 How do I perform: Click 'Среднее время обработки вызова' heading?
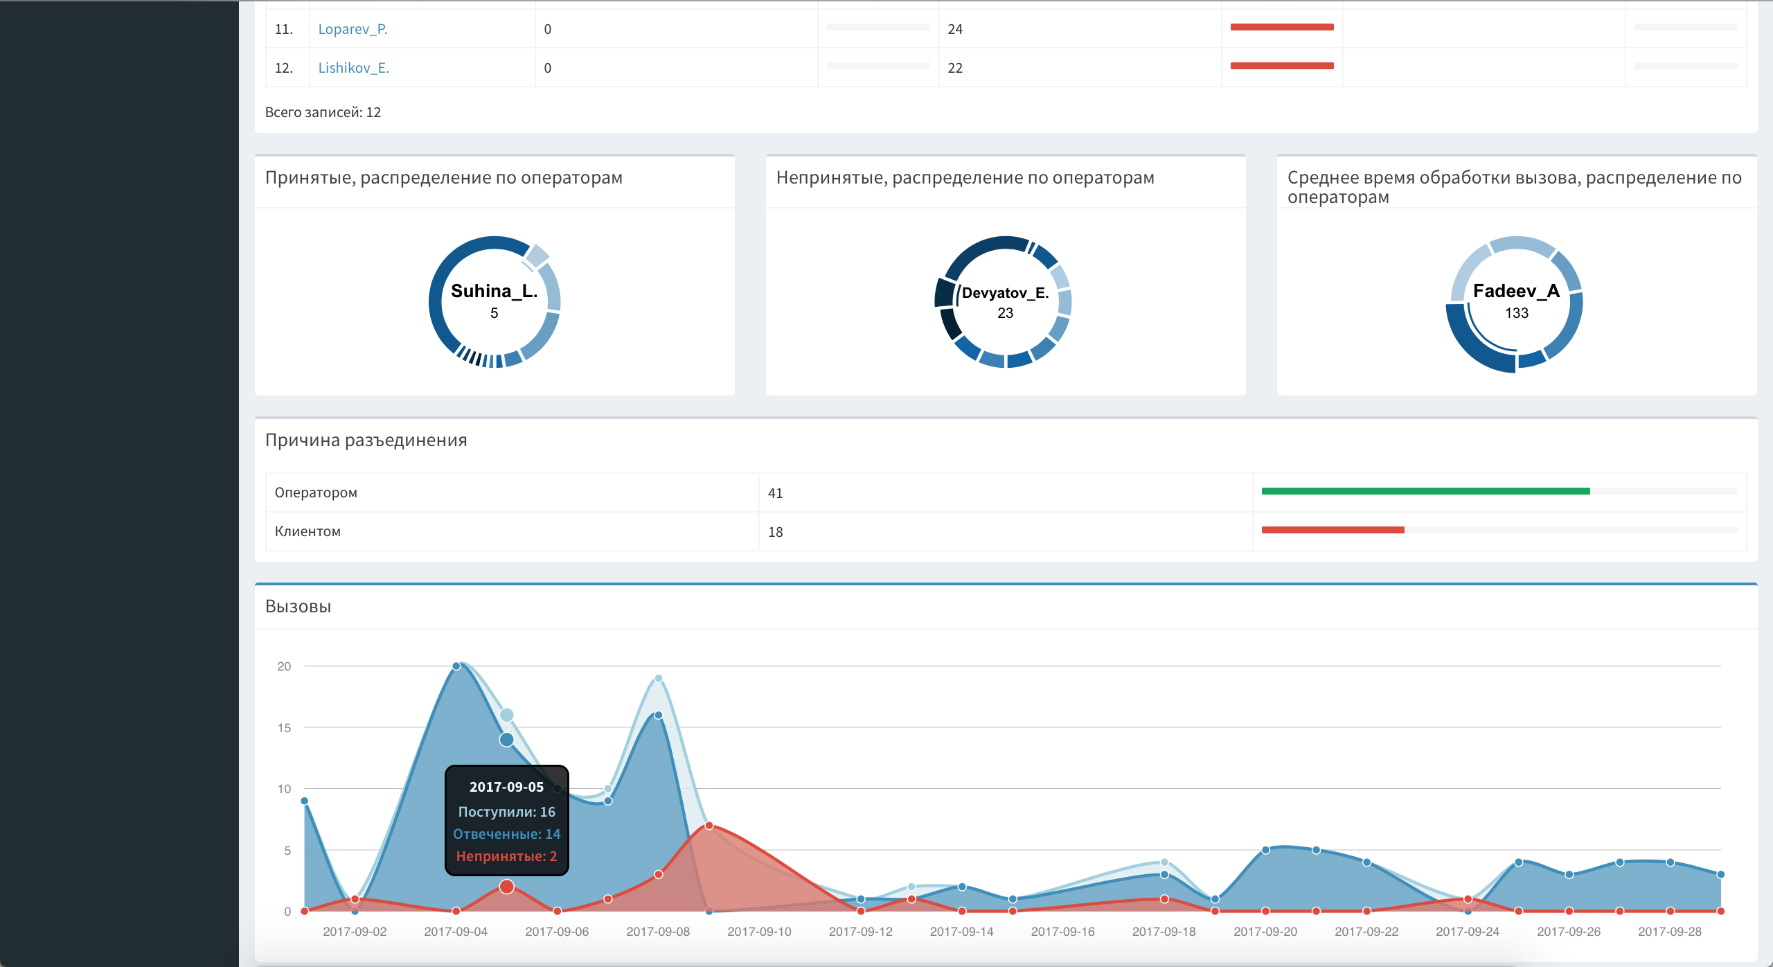pyautogui.click(x=1514, y=187)
